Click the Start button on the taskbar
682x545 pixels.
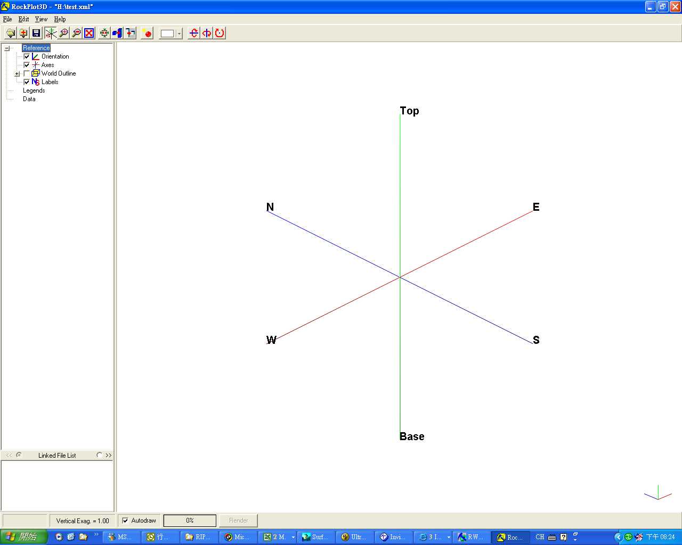click(x=24, y=537)
